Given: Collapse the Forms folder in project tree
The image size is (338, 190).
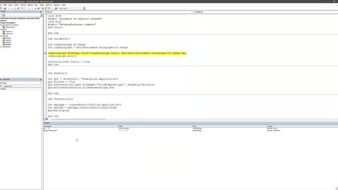Looking at the screenshot, I should [x=1, y=30].
